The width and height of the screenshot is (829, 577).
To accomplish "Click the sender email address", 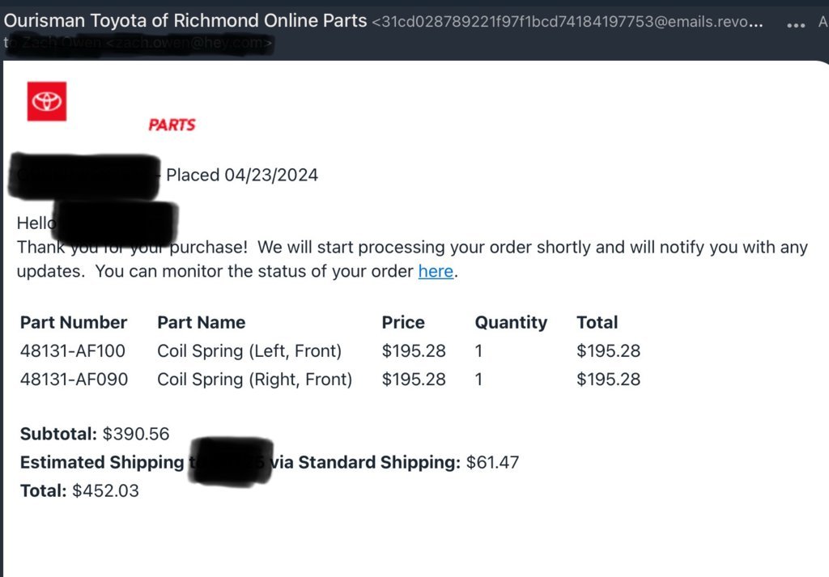I will point(568,22).
